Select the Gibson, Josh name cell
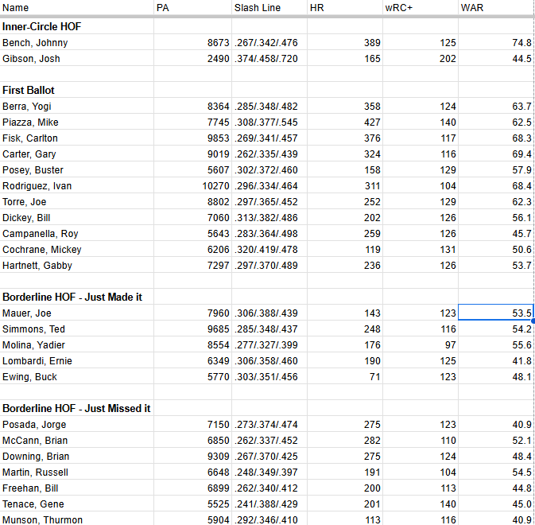Image resolution: width=535 pixels, height=525 pixels. [77, 59]
